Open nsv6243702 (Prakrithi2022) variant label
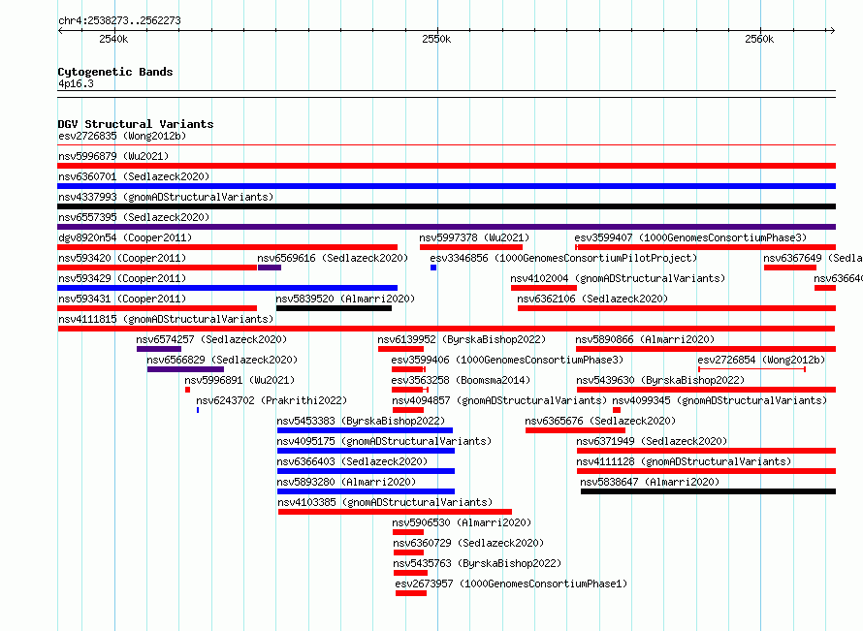Image resolution: width=863 pixels, height=631 pixels. pos(272,400)
